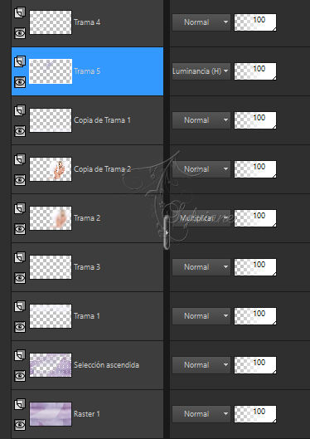
Task: Open blend mode dropdown for Trama 2
Action: click(201, 218)
